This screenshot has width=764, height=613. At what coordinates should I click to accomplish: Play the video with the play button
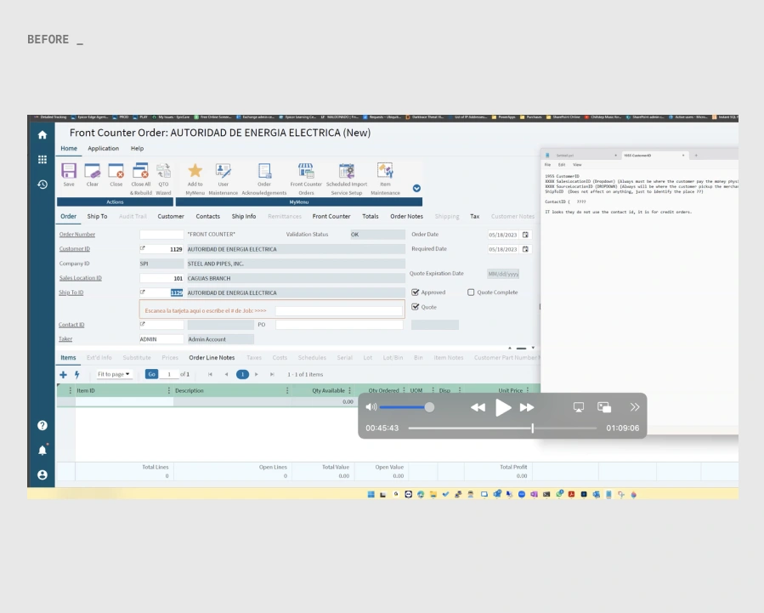[503, 407]
